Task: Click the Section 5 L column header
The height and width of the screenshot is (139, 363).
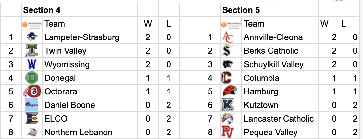Action: pyautogui.click(x=344, y=24)
